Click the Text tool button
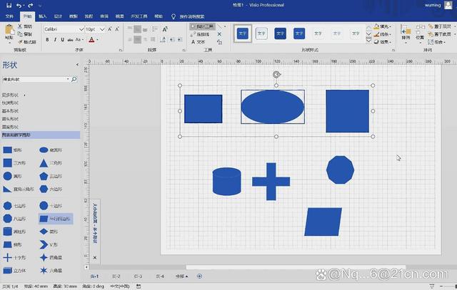Viewport: 457px width, 290px height. click(x=199, y=42)
